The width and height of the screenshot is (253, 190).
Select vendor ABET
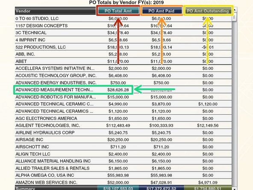coord(21,61)
